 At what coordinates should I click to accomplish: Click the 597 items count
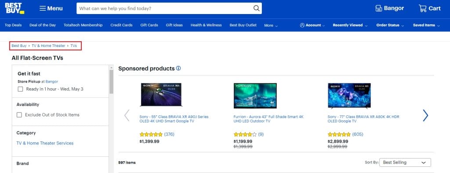click(127, 162)
